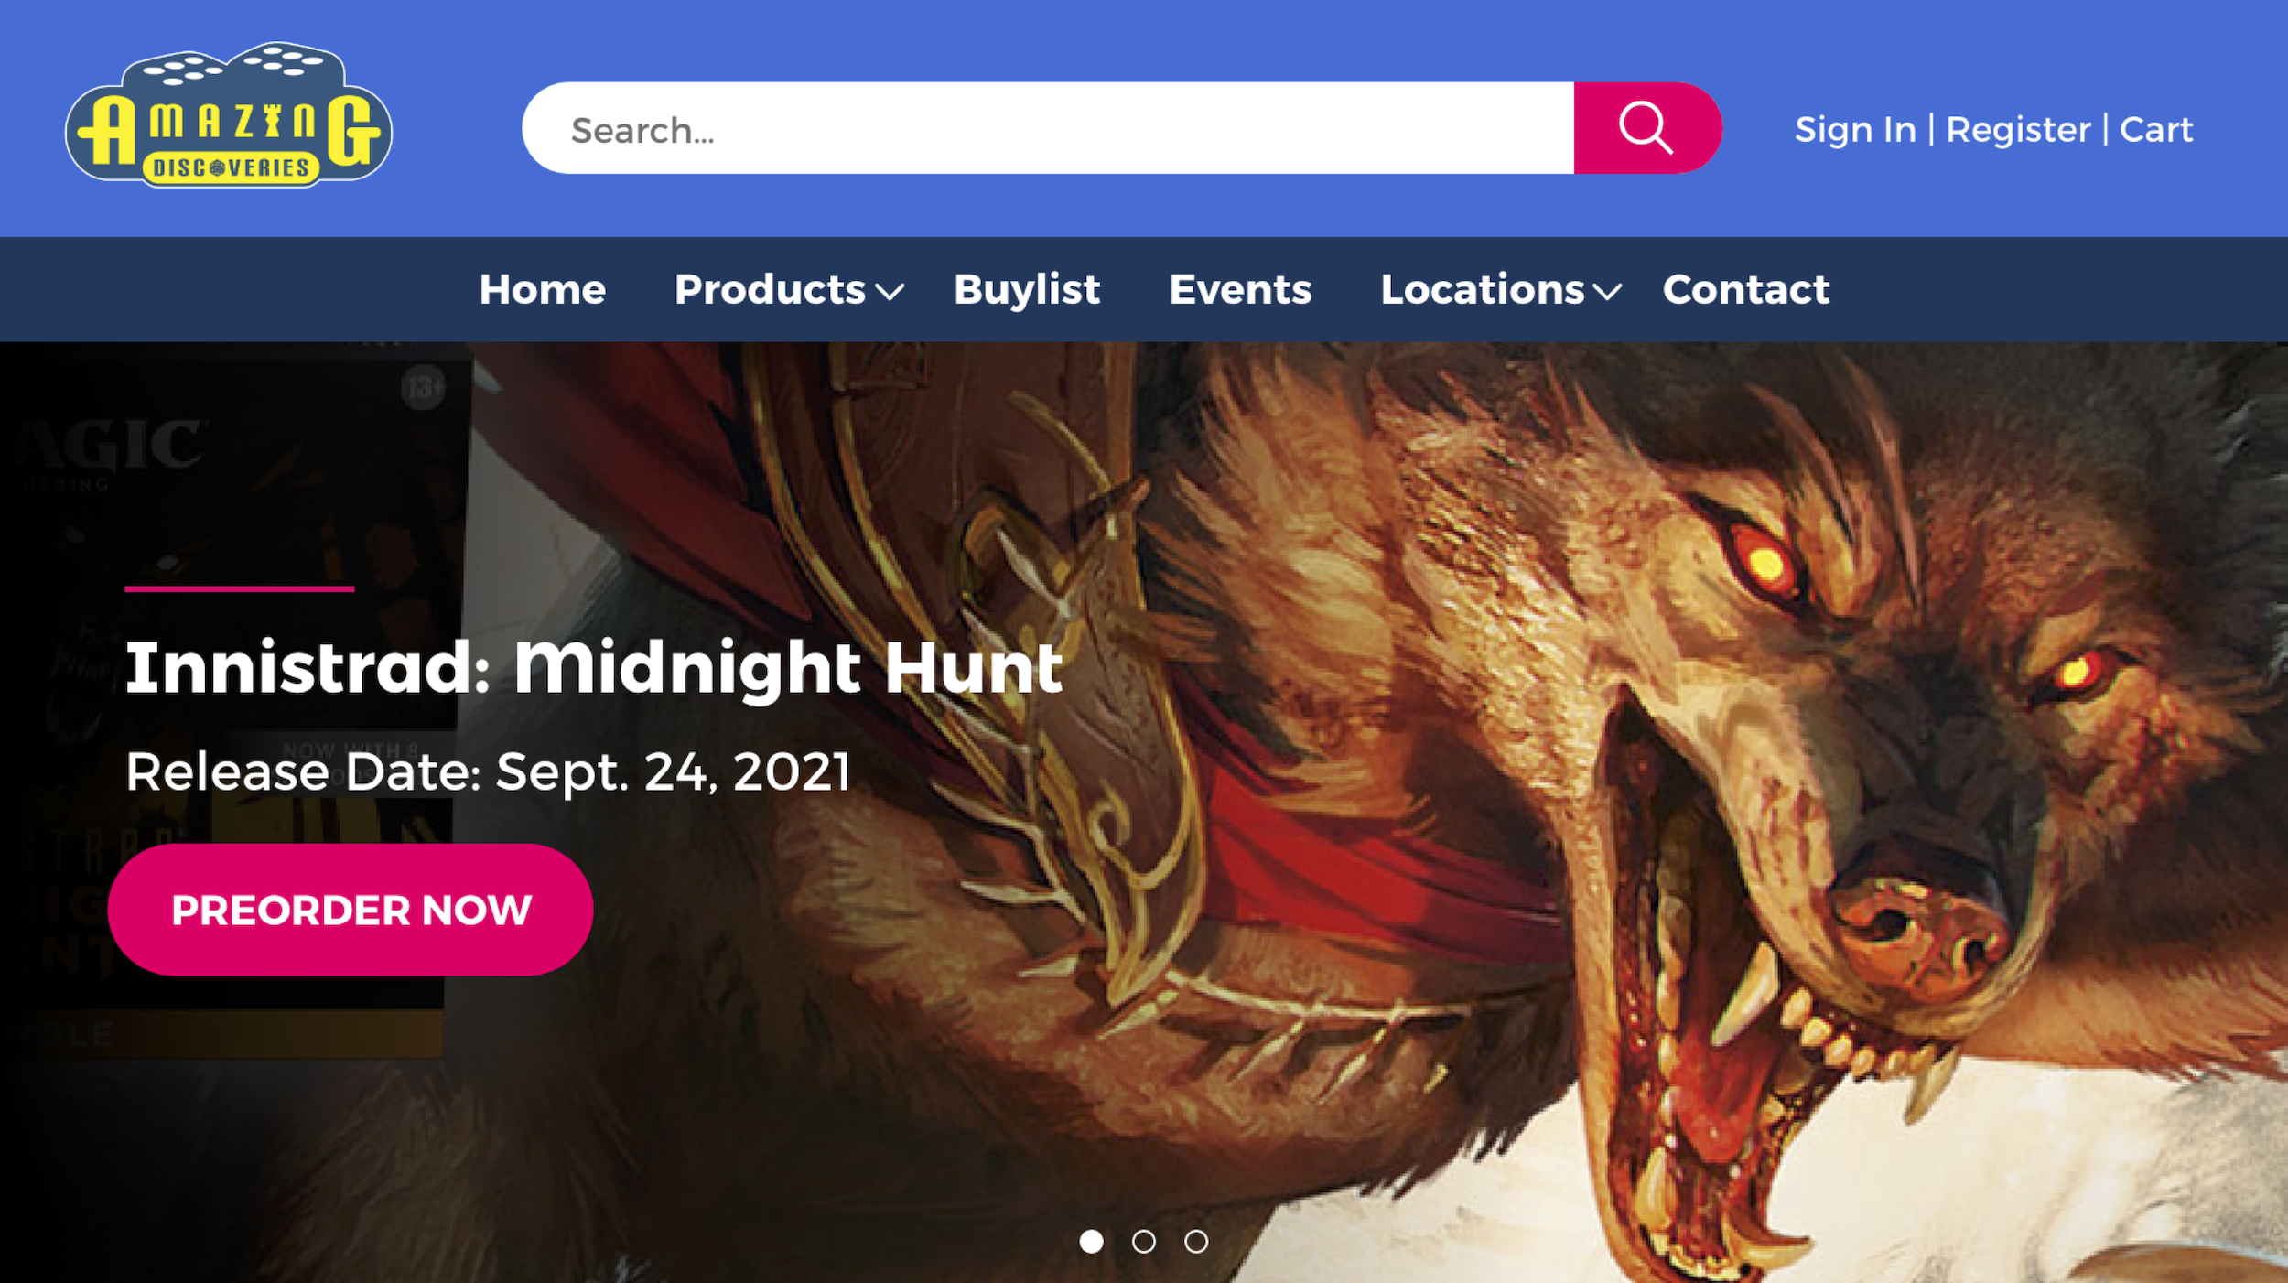Open the Contact page
Image resolution: width=2288 pixels, height=1283 pixels.
(x=1746, y=290)
